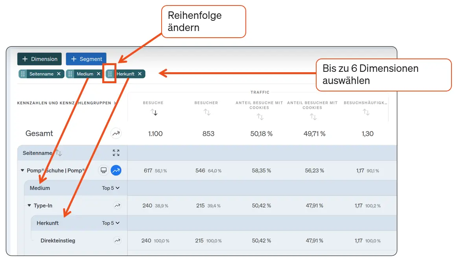This screenshot has height=261, width=457.
Task: Click the Type-In Besucher value 215 39,4 %
Action: point(208,206)
